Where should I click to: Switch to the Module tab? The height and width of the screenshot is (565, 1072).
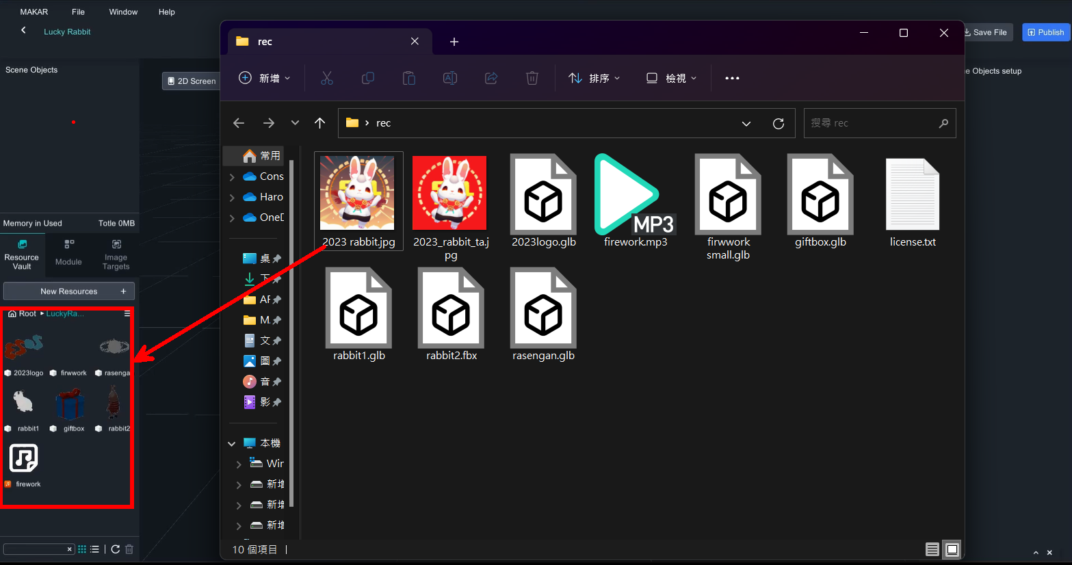pos(68,254)
